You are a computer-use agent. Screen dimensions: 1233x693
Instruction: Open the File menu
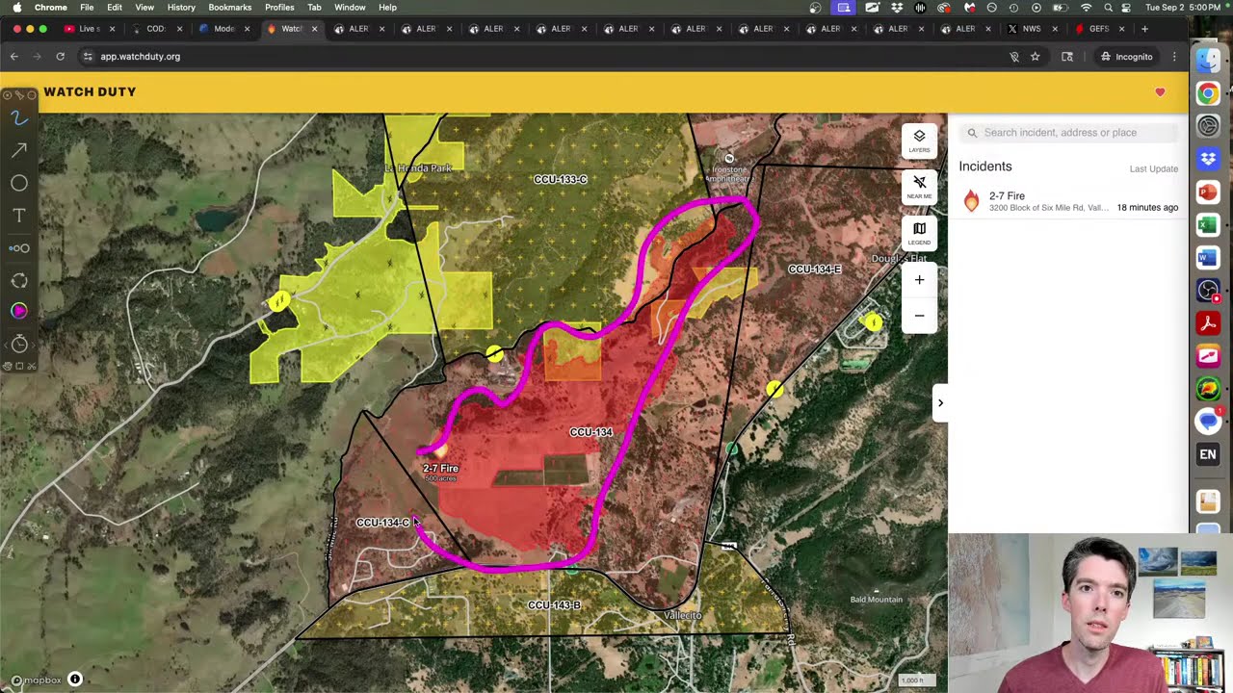click(87, 8)
